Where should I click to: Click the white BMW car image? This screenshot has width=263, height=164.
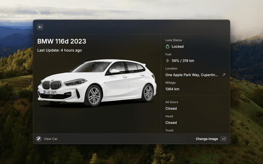coord(97,83)
